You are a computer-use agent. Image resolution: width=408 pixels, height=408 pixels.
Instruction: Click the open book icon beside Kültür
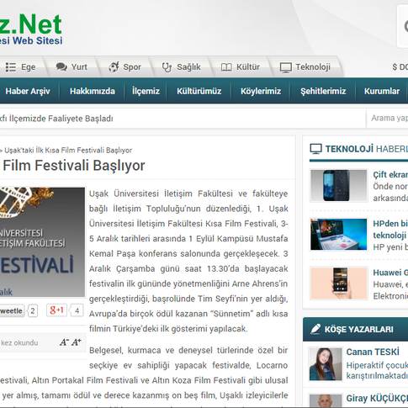point(226,67)
